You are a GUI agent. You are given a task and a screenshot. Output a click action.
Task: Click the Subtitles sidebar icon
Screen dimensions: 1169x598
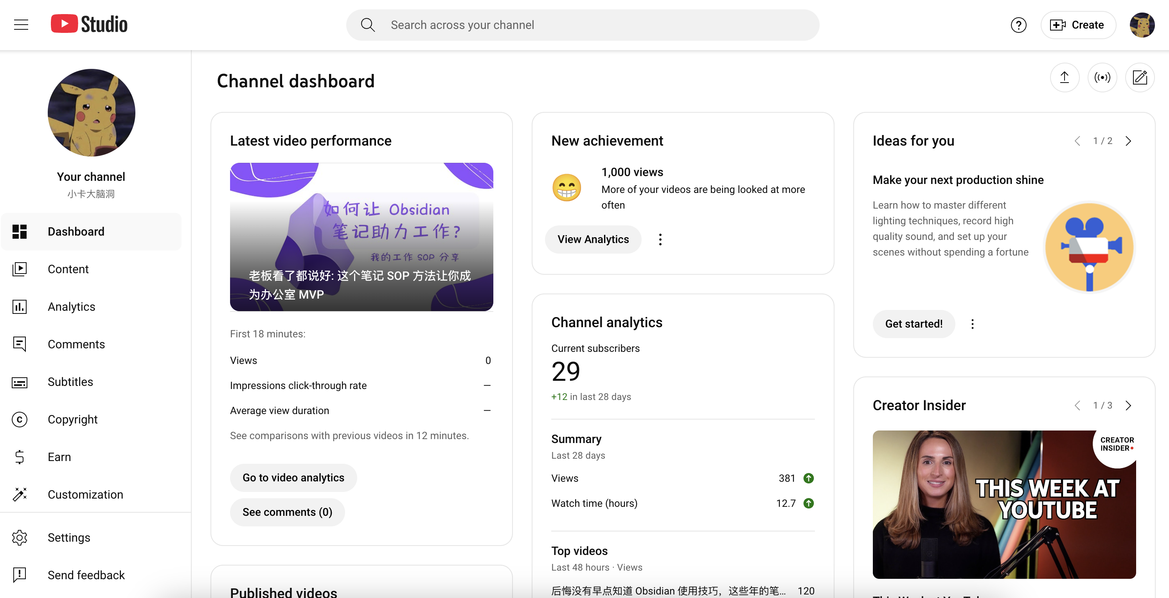[20, 382]
